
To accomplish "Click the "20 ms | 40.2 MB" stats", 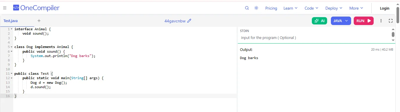I will pyautogui.click(x=382, y=50).
